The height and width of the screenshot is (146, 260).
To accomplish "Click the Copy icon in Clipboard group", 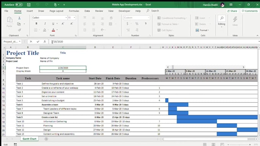I will [19, 24].
